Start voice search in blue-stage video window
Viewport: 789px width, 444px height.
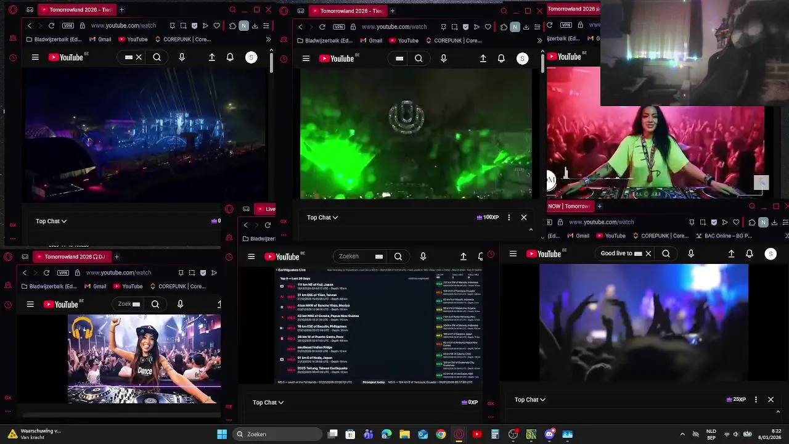pos(182,57)
